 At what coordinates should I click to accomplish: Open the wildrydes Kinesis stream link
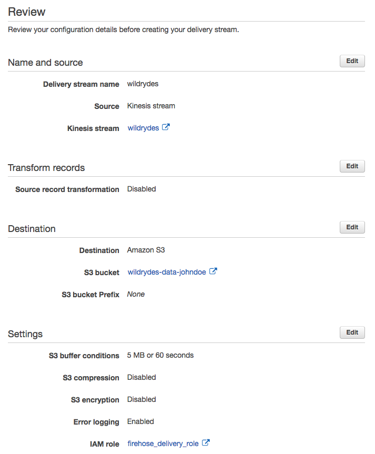click(144, 128)
